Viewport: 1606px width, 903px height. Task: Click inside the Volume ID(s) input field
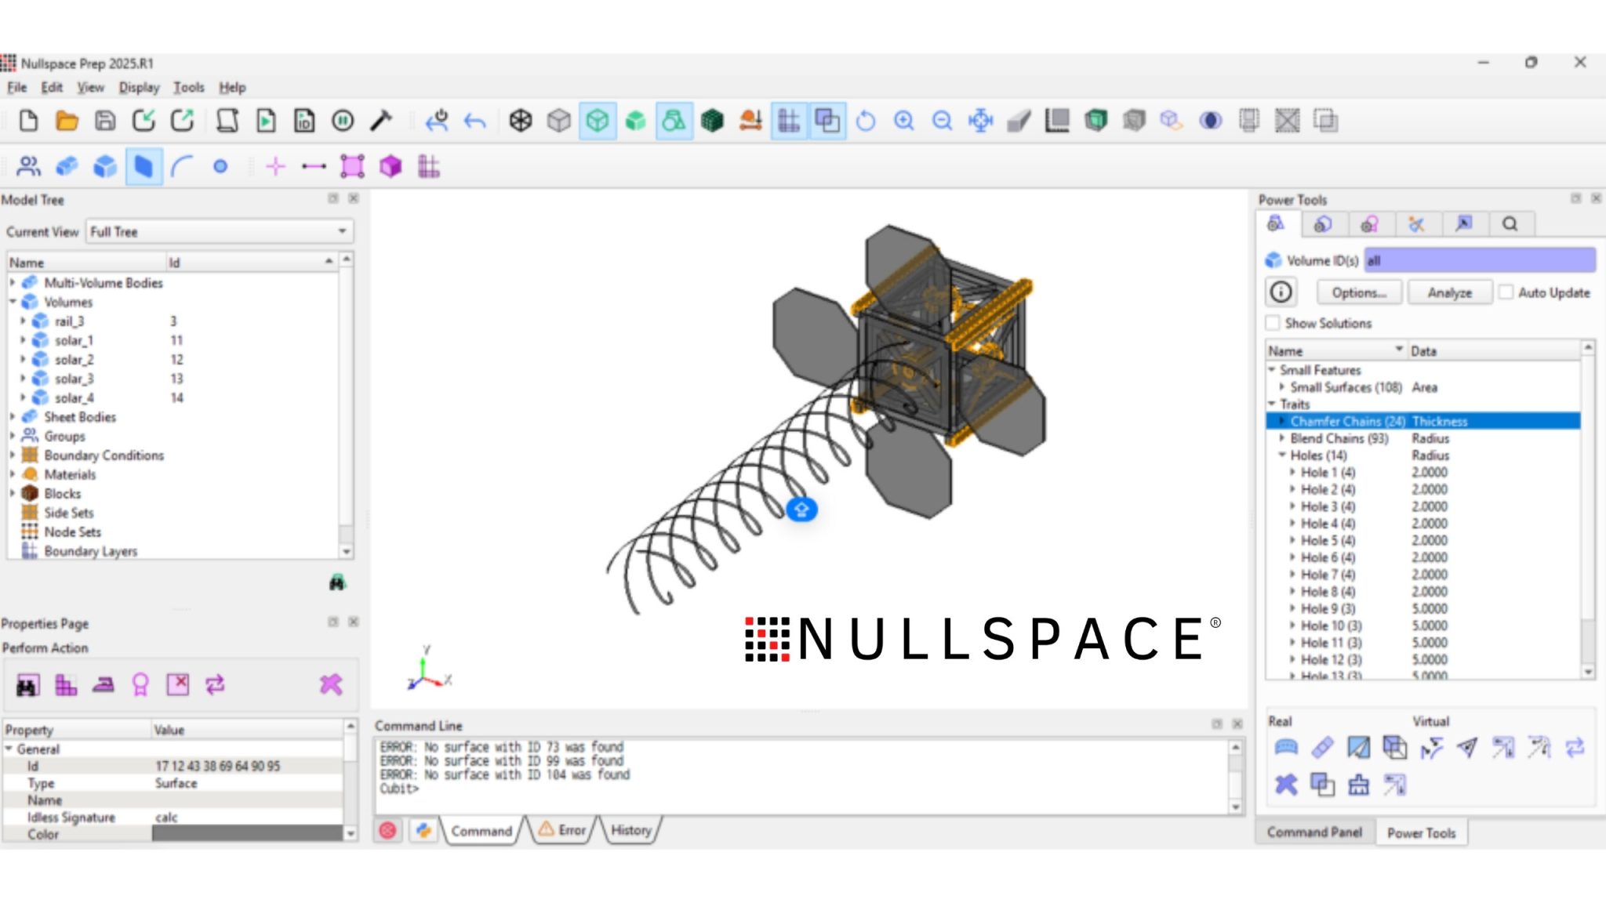tap(1478, 260)
